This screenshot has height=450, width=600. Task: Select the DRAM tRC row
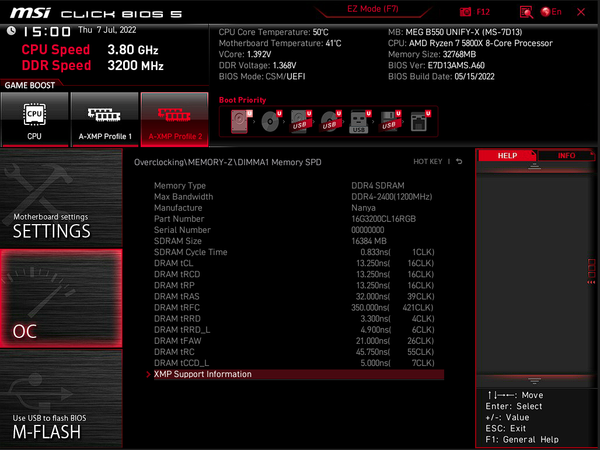(x=299, y=352)
